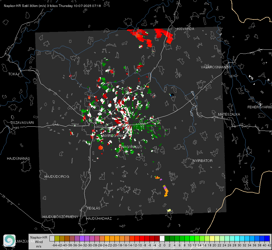Click the Napkor-HR Wind m/s legend title
The width and height of the screenshot is (272, 250).
pyautogui.click(x=39, y=242)
